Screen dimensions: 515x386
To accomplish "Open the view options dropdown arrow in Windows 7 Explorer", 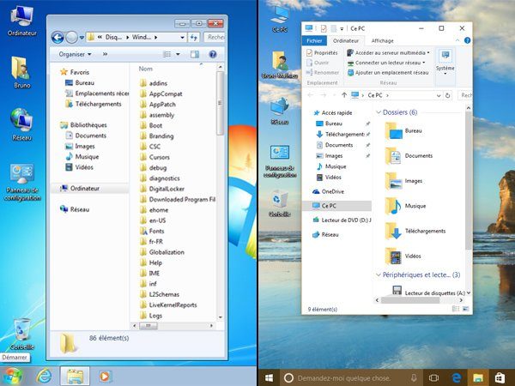I will [x=178, y=54].
